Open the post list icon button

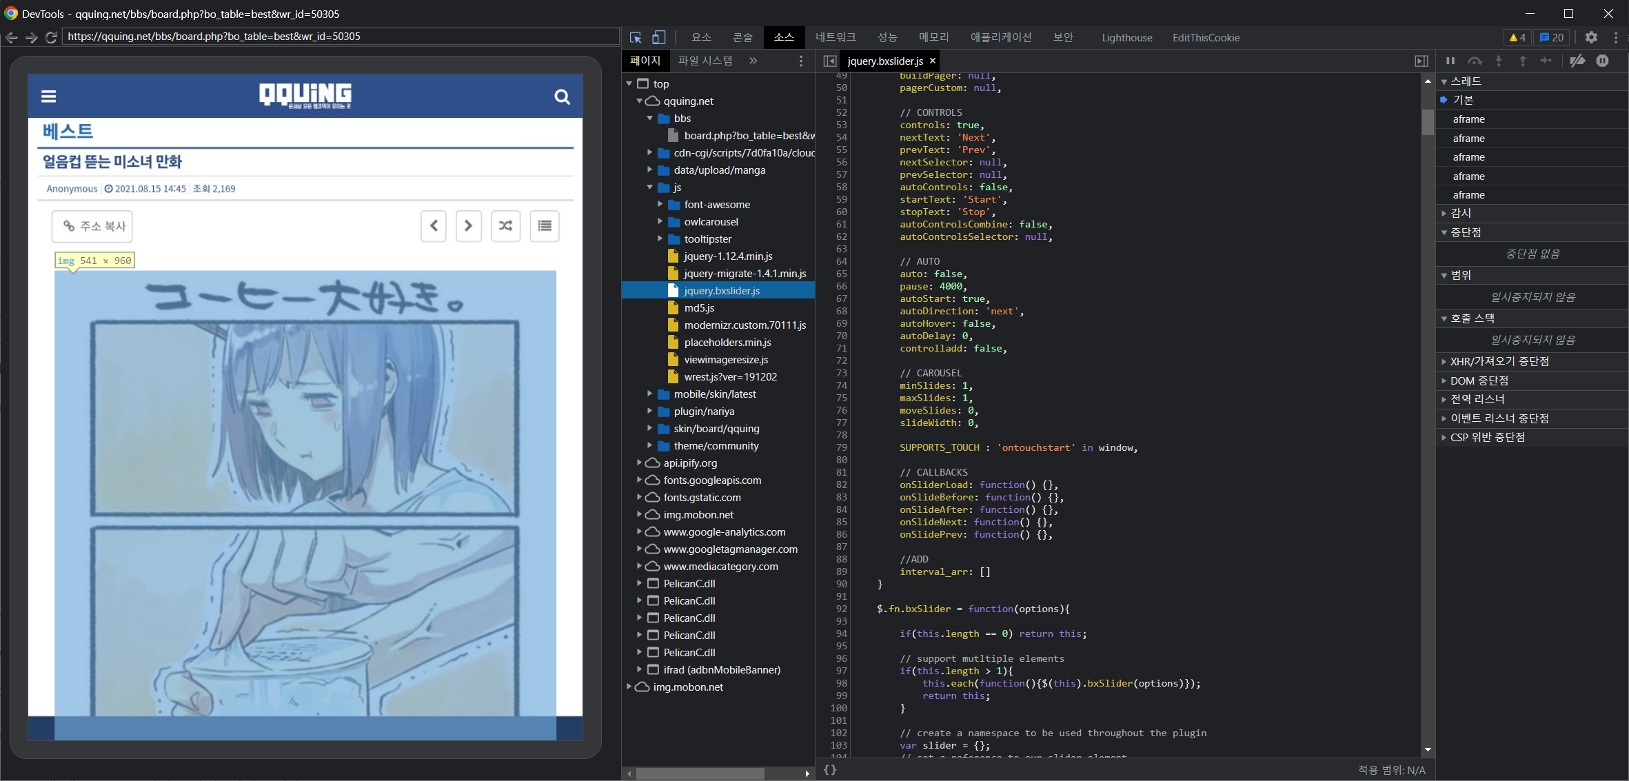pos(545,225)
